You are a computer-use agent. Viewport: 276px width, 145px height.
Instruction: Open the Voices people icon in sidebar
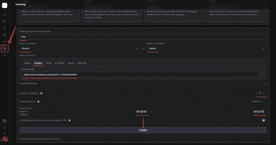5,28
